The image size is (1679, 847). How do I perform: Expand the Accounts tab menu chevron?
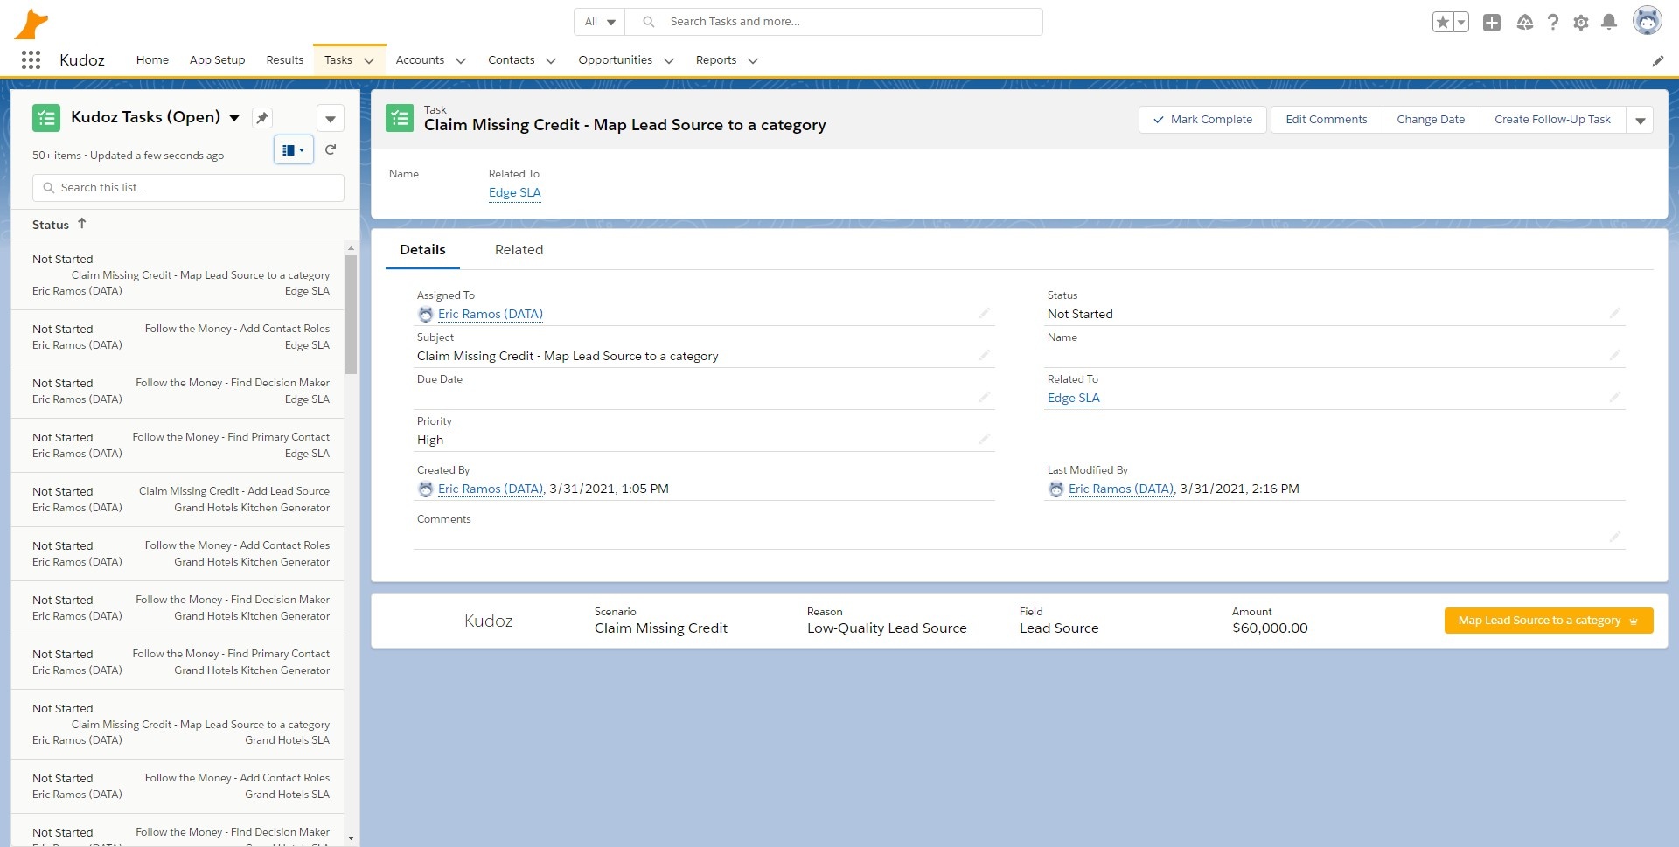(461, 61)
